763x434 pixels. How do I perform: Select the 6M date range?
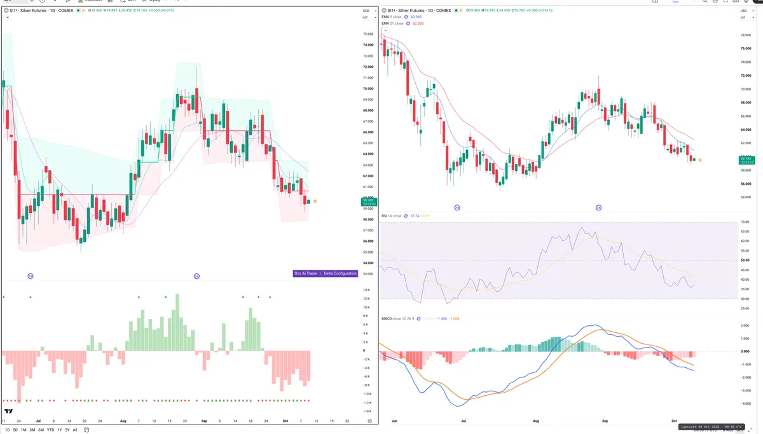point(41,430)
